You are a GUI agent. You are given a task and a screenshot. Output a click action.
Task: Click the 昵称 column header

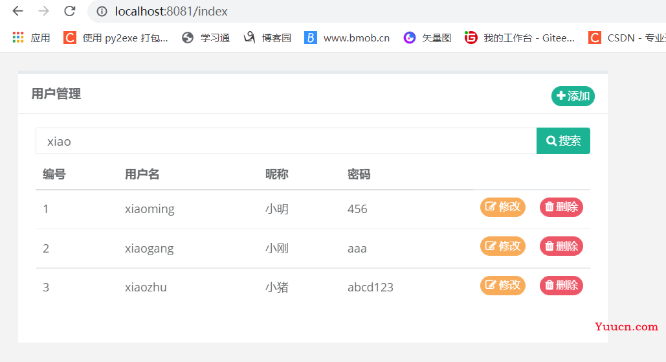pyautogui.click(x=277, y=174)
